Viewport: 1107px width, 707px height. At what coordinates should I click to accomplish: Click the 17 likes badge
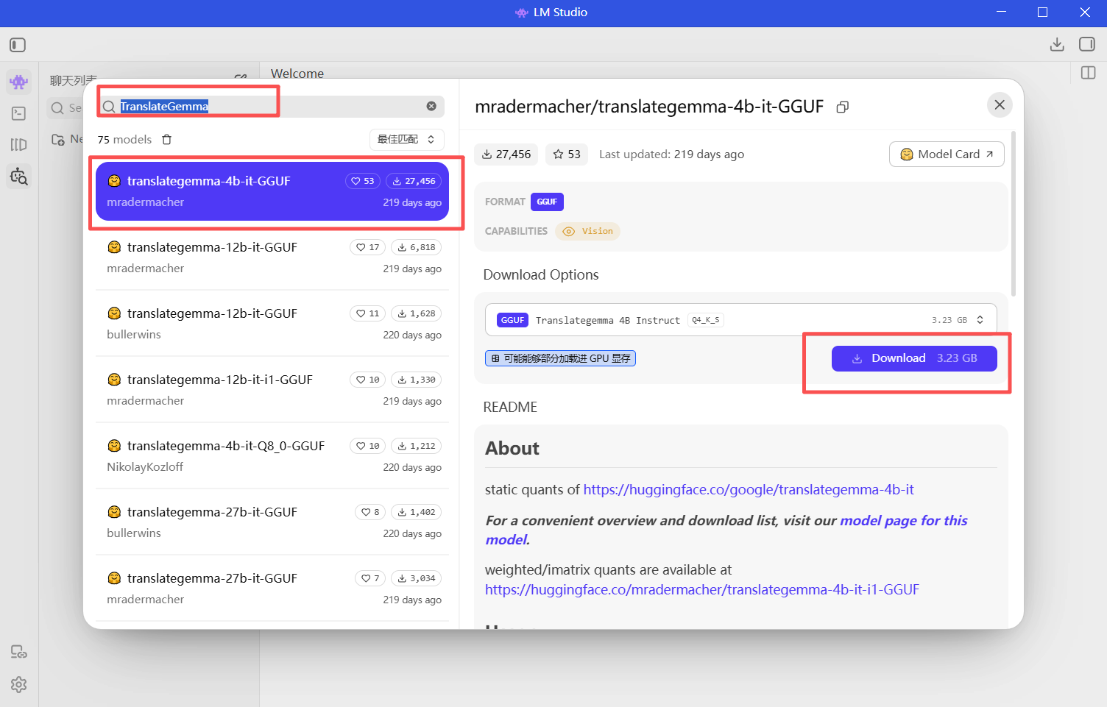(x=368, y=247)
